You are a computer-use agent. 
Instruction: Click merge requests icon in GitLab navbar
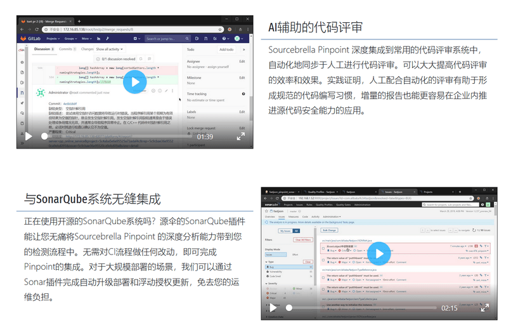206,39
